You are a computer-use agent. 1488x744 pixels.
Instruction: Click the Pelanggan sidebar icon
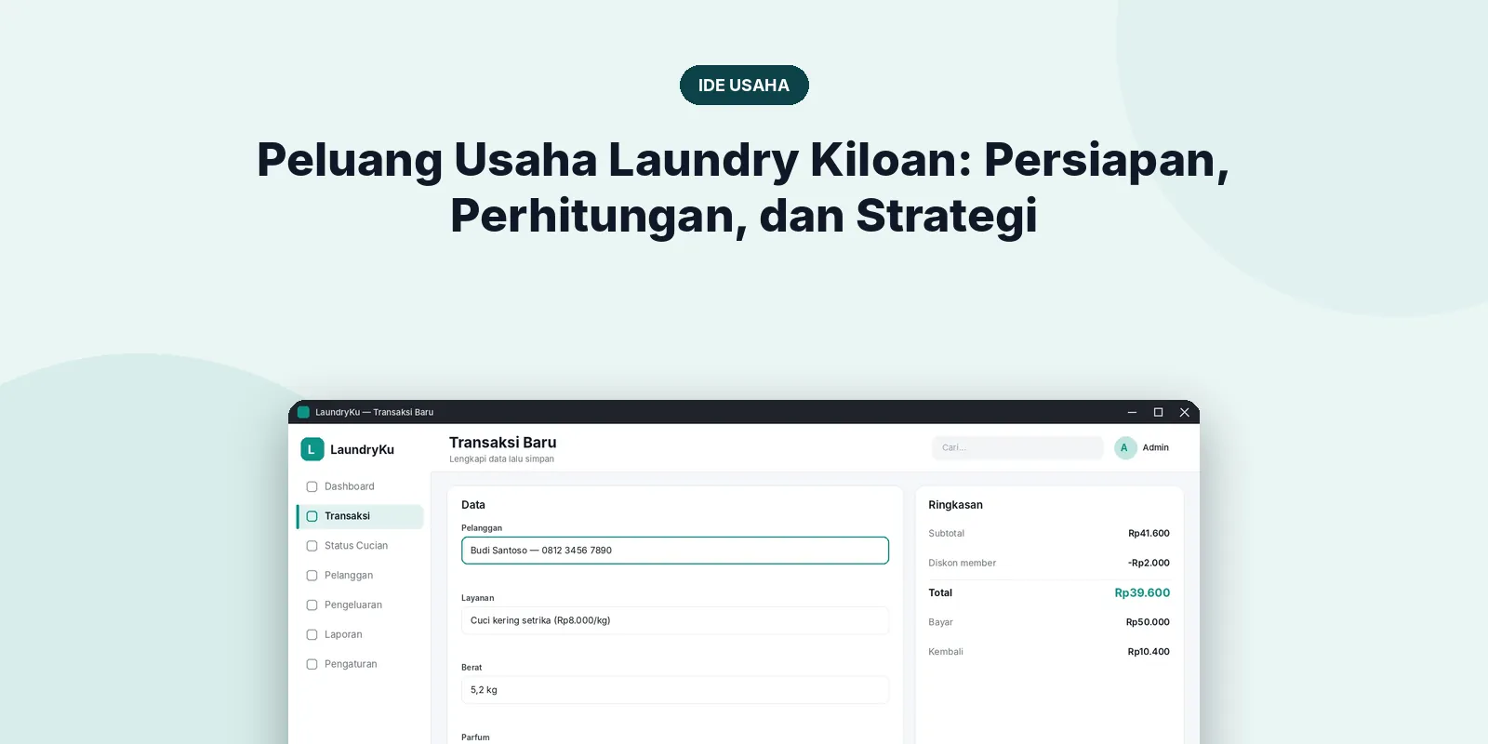[312, 576]
